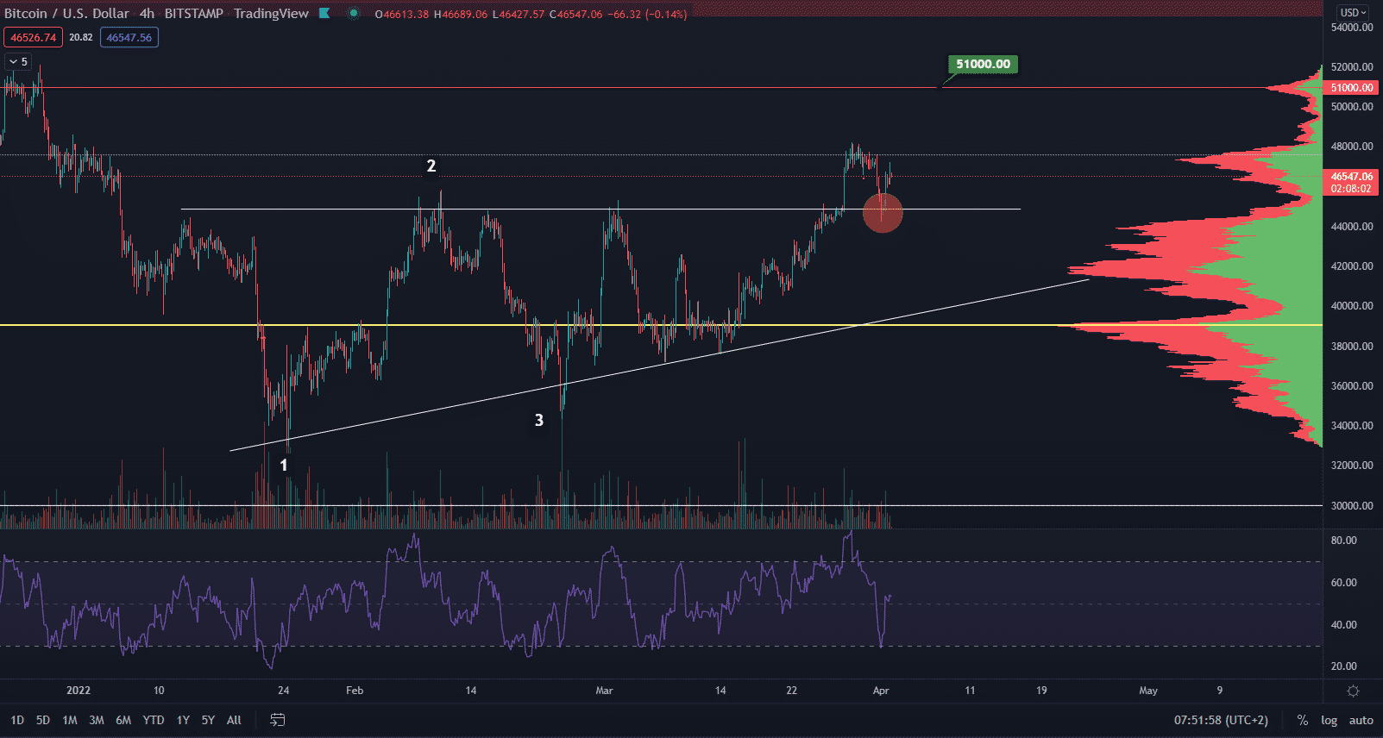This screenshot has width=1383, height=738.
Task: Click the green 51000.00 price label
Action: pyautogui.click(x=983, y=64)
